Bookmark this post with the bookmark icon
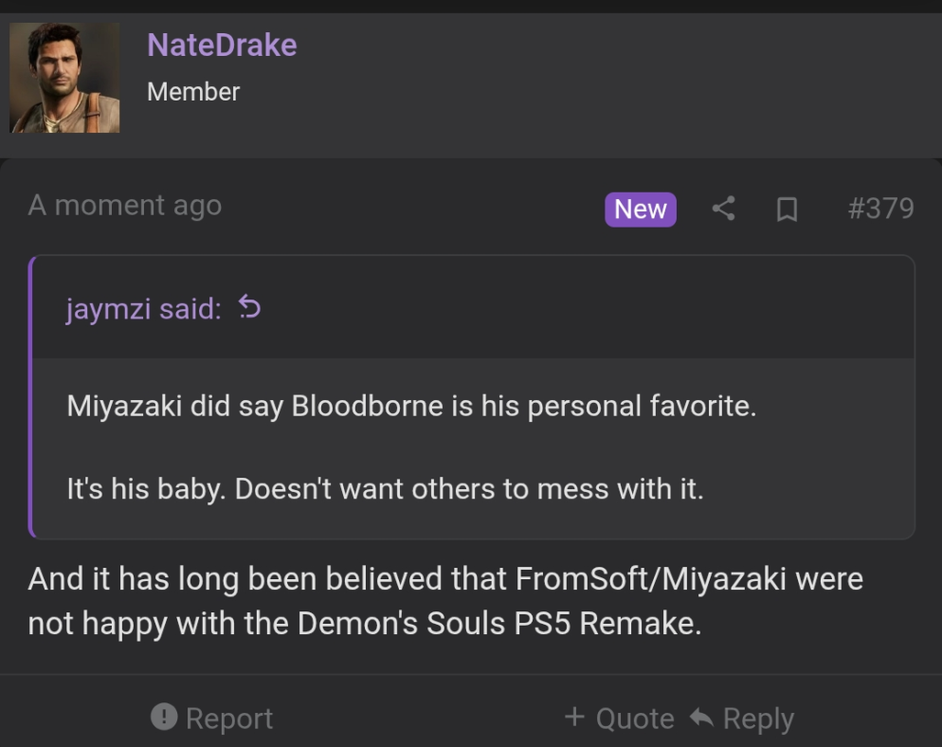Image resolution: width=942 pixels, height=747 pixels. (786, 210)
